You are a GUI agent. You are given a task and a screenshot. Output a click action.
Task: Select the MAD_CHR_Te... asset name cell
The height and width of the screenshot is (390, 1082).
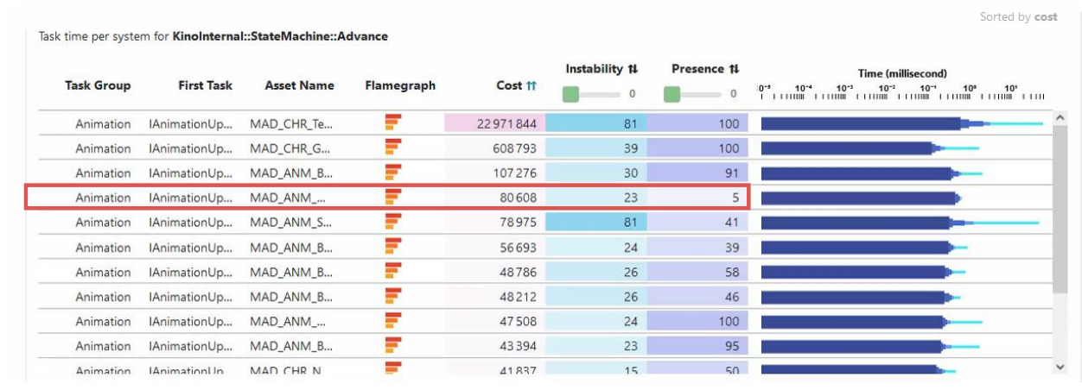291,123
